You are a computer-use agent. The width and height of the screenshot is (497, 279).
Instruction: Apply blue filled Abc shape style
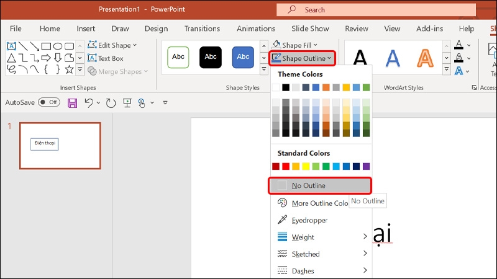[243, 57]
